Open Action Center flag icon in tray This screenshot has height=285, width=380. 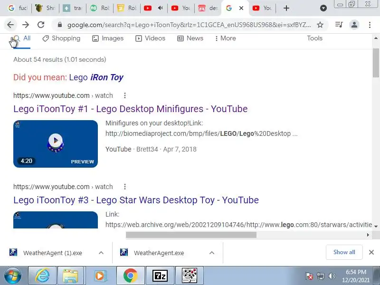(x=309, y=276)
